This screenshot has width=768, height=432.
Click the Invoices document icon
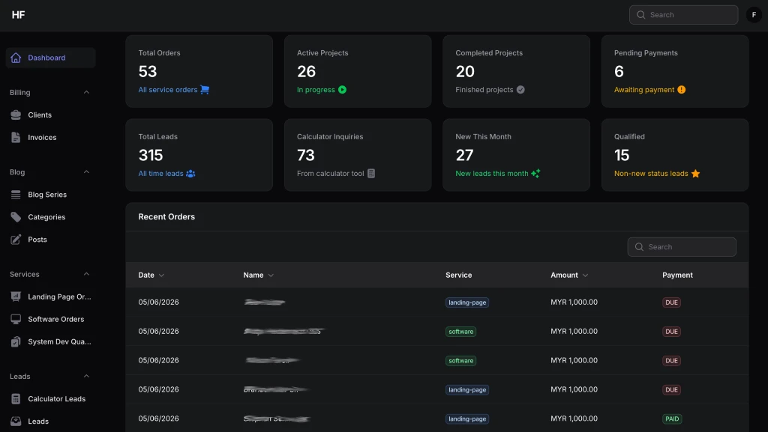click(16, 137)
